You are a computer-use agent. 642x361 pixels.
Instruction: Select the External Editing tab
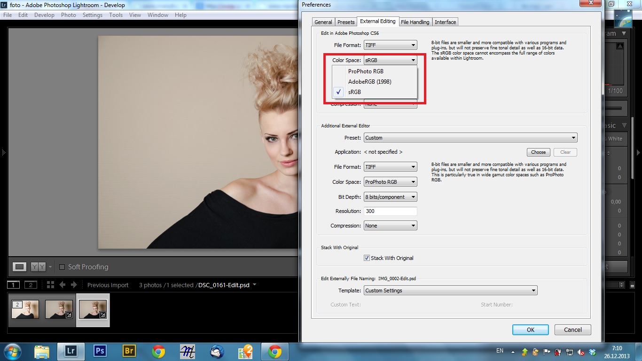pyautogui.click(x=378, y=21)
